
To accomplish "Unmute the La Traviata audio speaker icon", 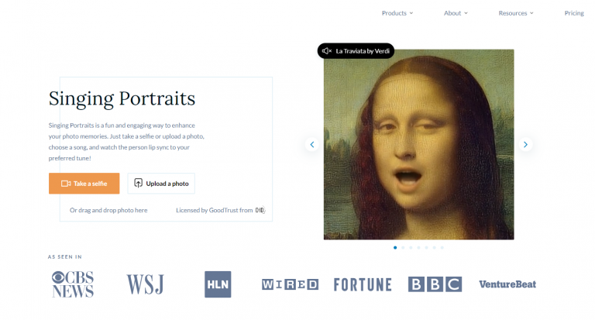I will [327, 51].
